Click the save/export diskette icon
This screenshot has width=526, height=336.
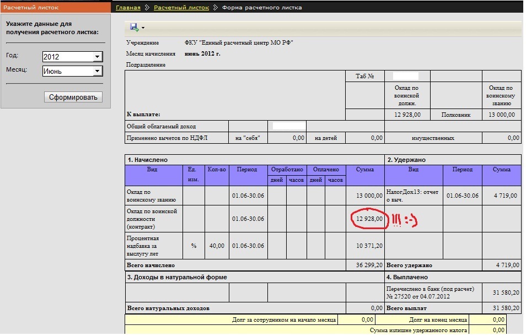tap(134, 27)
